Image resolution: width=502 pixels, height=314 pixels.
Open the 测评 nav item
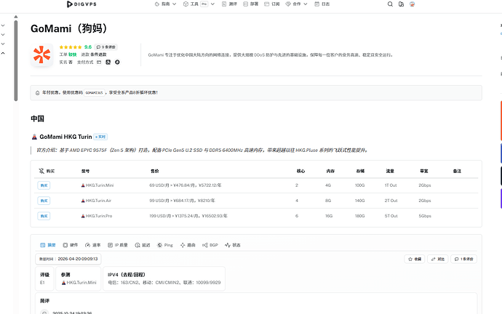click(229, 4)
